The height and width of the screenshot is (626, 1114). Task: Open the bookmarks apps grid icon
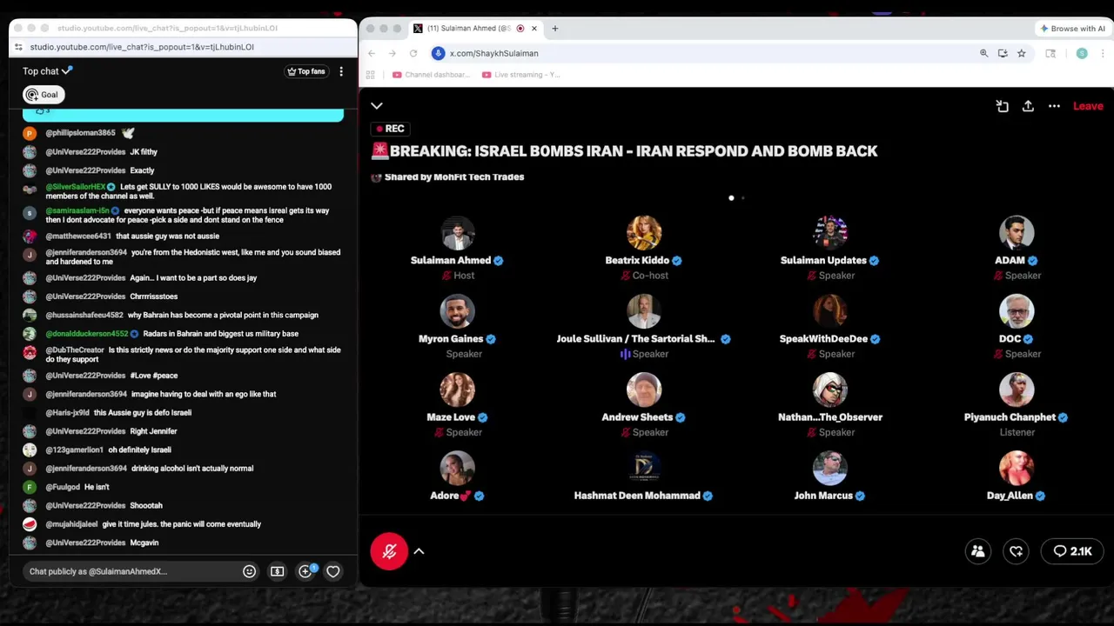[x=371, y=75]
